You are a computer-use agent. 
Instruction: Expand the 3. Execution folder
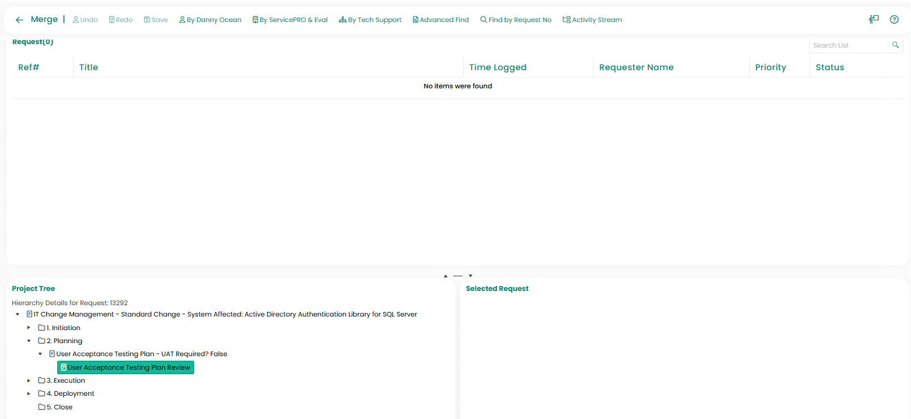29,380
